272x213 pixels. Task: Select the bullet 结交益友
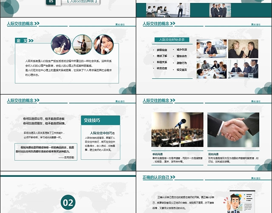(x=181, y=70)
